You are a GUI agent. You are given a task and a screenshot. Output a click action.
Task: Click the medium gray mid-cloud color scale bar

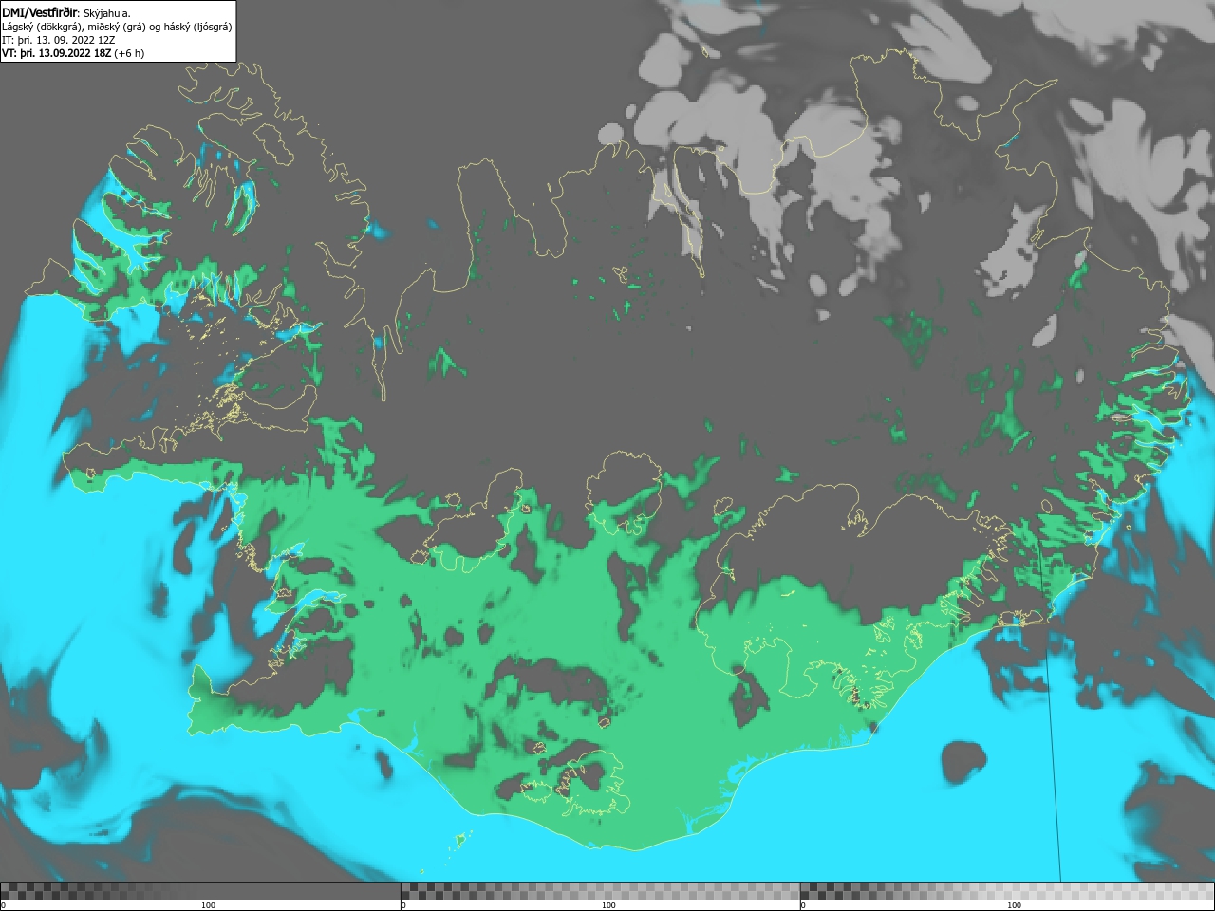(x=600, y=891)
